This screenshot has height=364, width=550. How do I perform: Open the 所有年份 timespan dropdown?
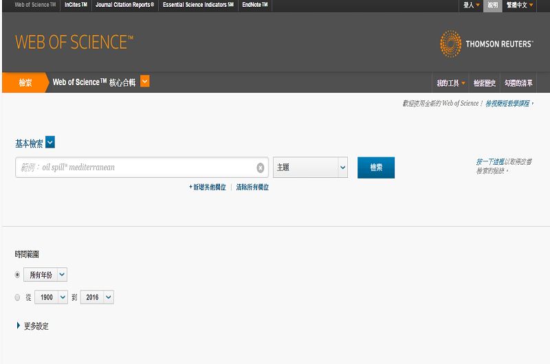coord(45,275)
